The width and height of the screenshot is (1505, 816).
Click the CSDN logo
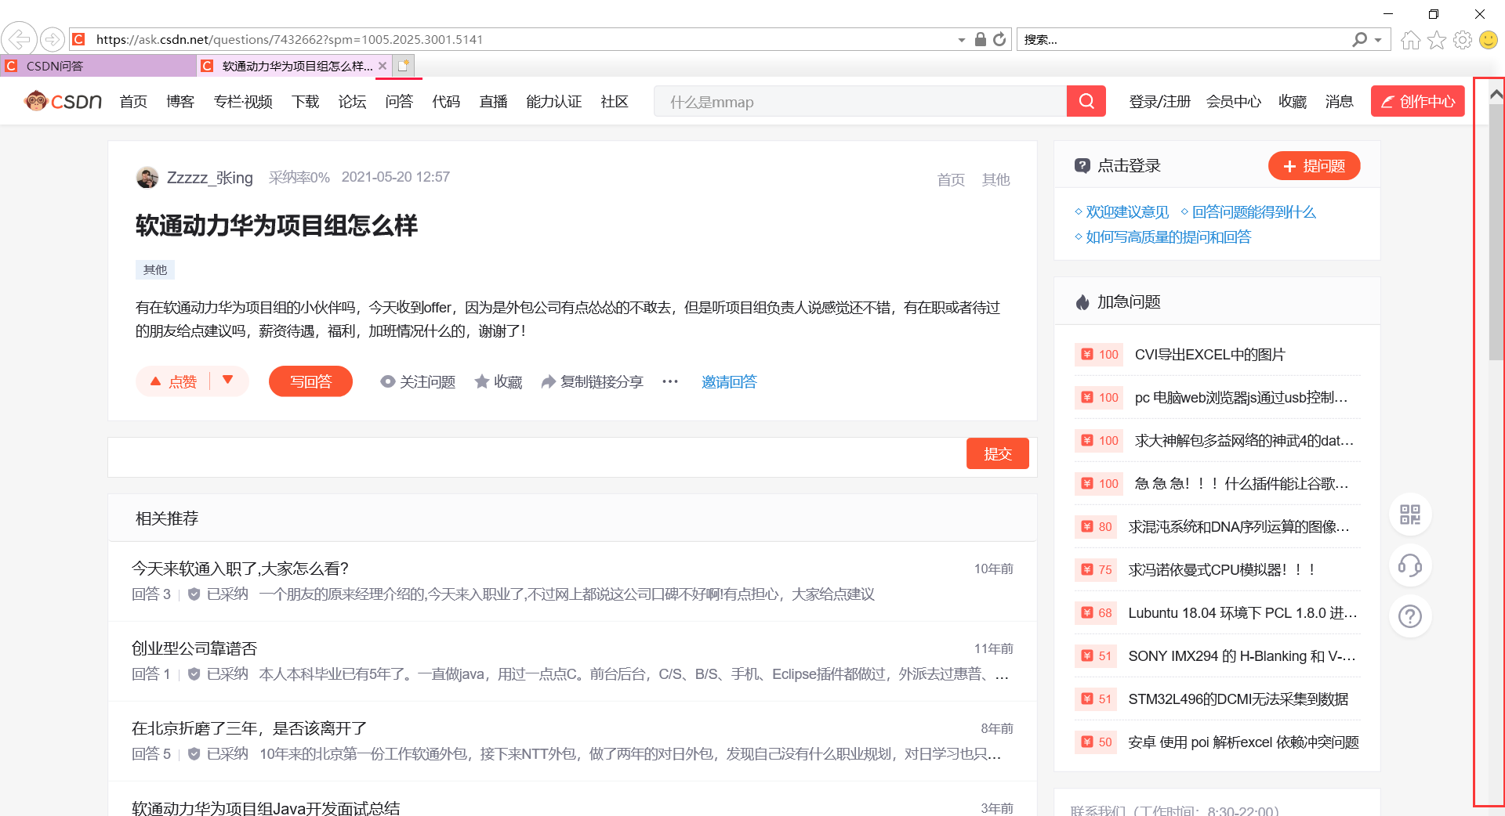63,101
